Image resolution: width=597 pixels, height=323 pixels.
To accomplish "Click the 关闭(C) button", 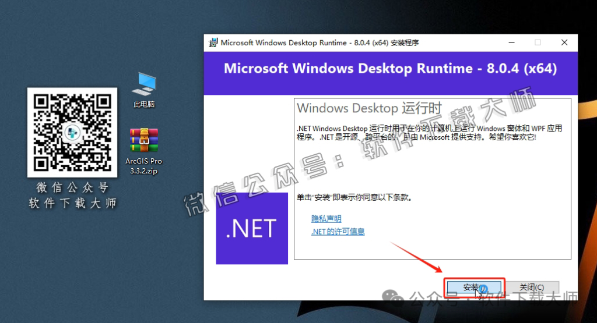I will [x=532, y=287].
